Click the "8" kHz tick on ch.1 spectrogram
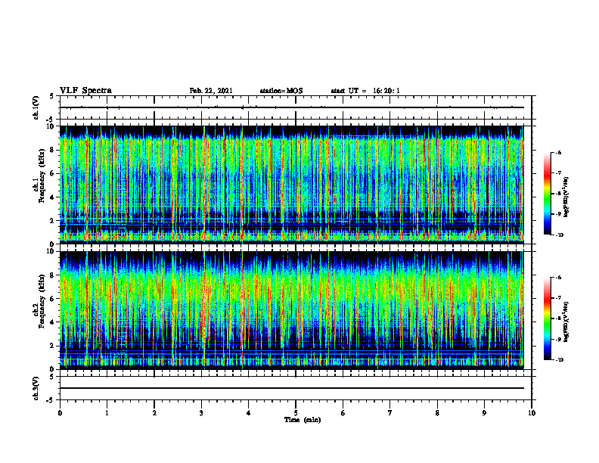Screen dimensions: 599x463 click(x=53, y=150)
